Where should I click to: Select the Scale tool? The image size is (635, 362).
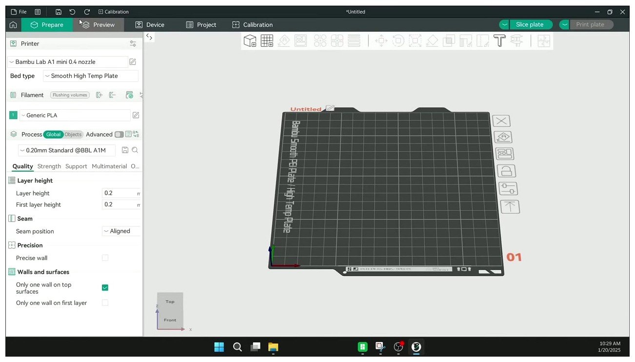point(415,41)
